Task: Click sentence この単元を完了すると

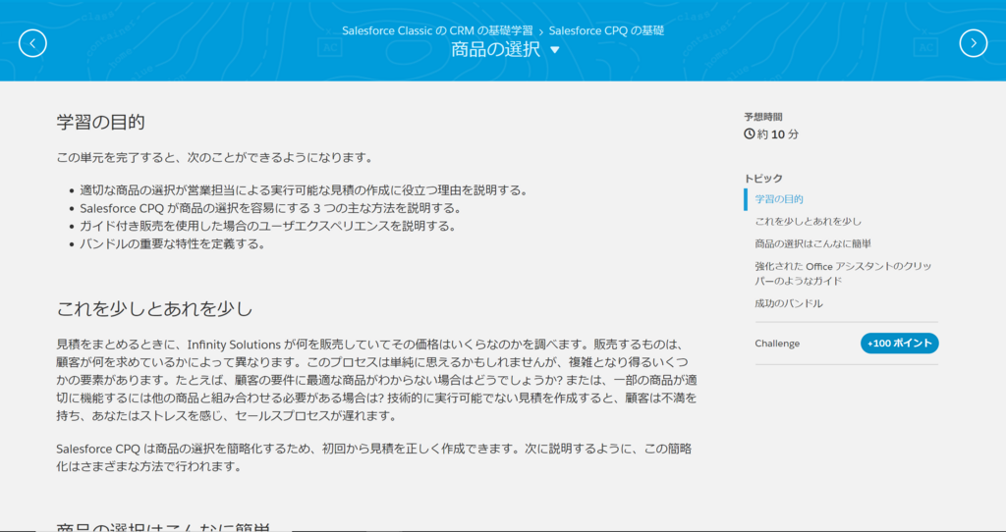Action: point(214,158)
